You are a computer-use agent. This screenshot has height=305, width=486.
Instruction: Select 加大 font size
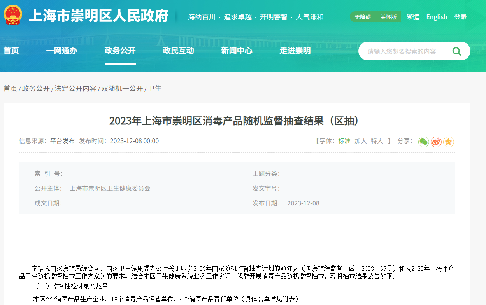click(360, 141)
